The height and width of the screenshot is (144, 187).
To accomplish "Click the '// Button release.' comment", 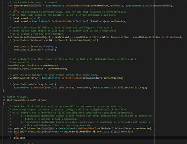I will coord(15,97).
